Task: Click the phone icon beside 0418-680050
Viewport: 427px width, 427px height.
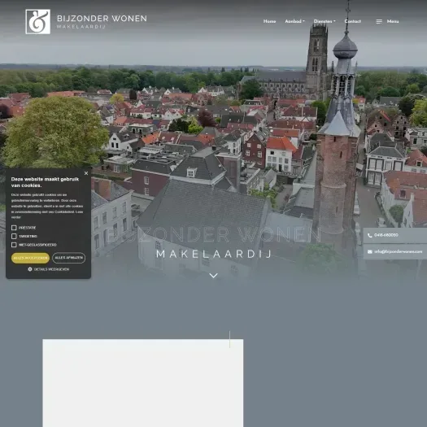Action: pyautogui.click(x=369, y=235)
